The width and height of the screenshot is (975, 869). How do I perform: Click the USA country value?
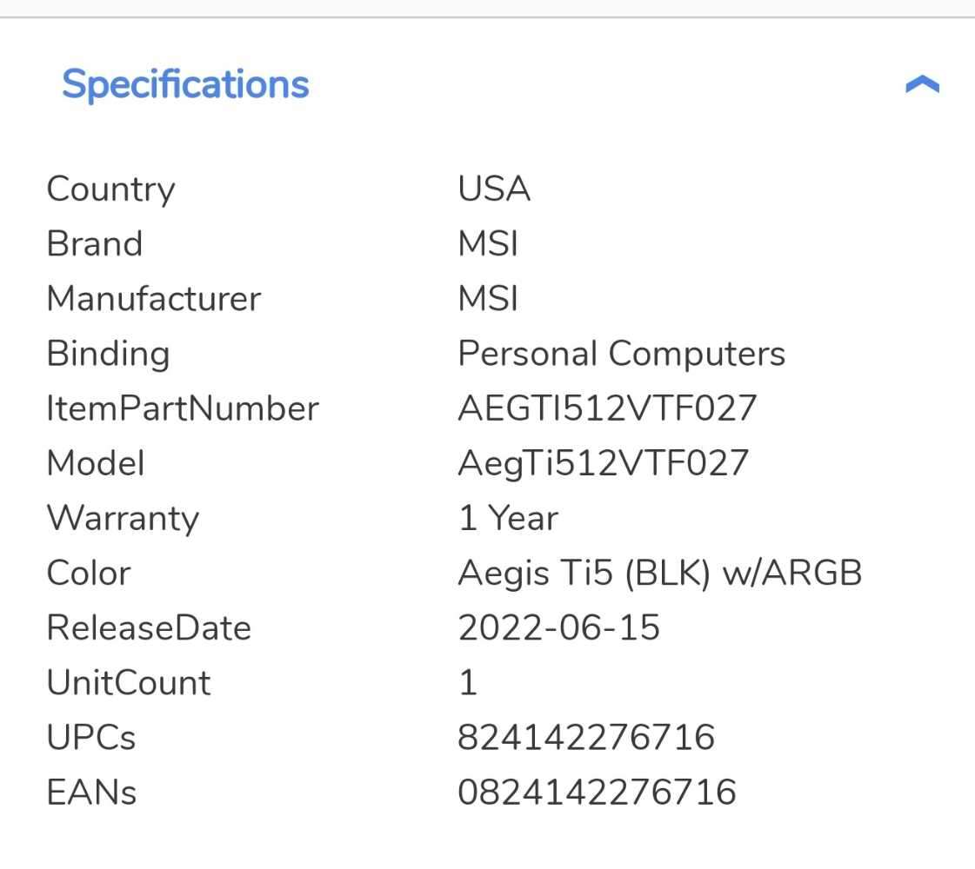tap(494, 189)
